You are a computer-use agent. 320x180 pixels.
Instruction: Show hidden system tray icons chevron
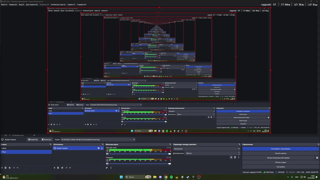click(288, 177)
